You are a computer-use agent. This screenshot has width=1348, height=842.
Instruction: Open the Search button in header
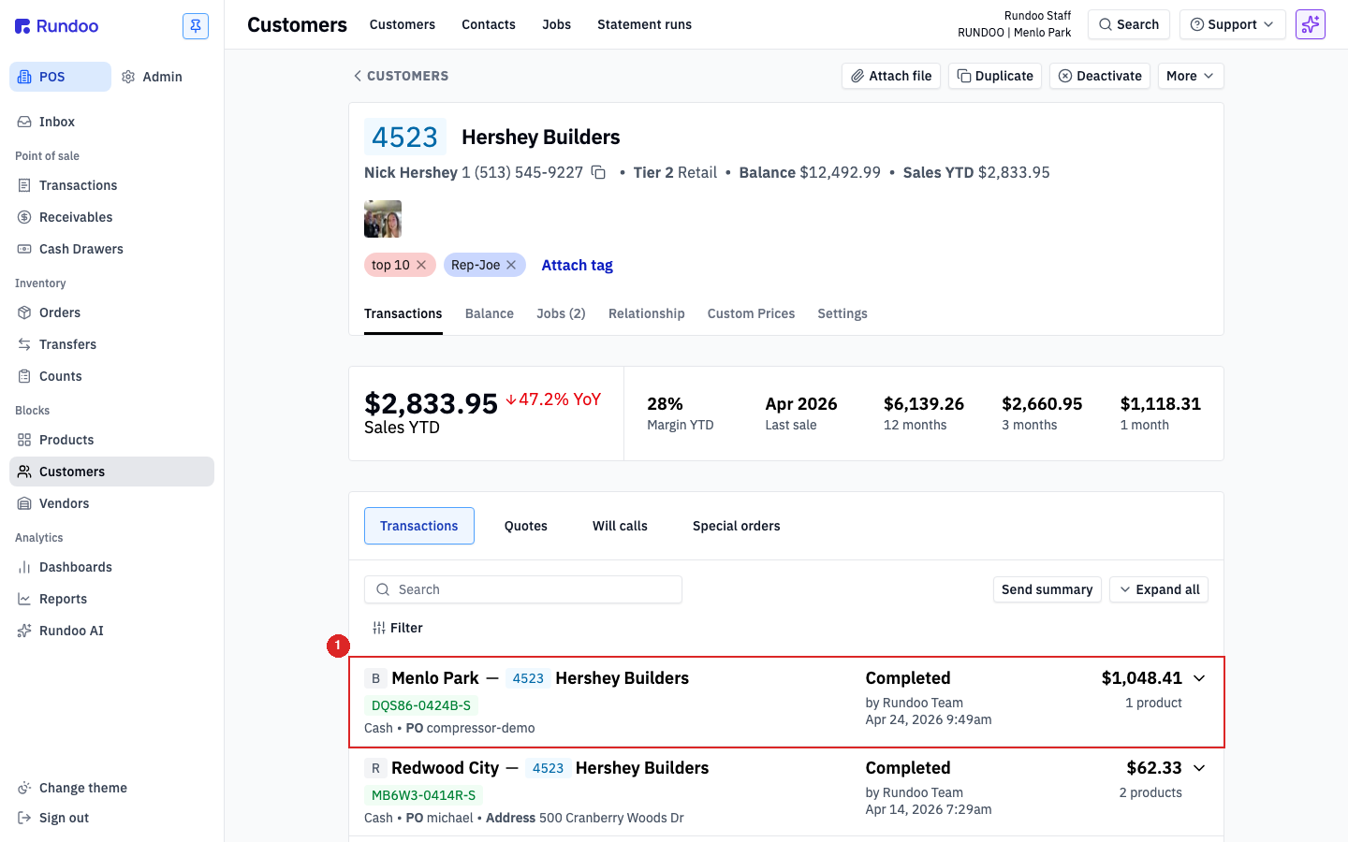click(x=1129, y=24)
